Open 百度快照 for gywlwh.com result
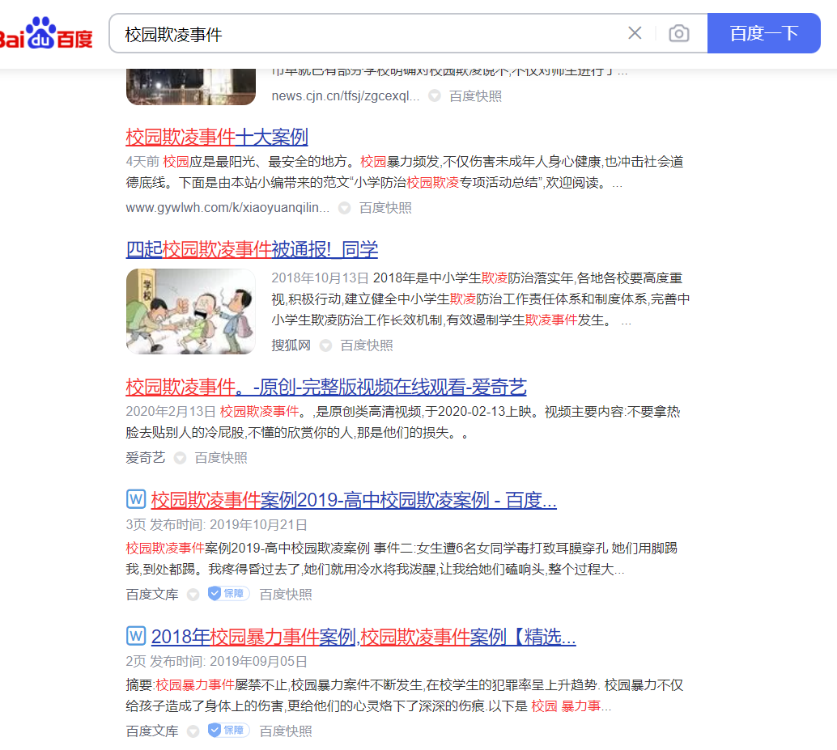This screenshot has width=837, height=750. point(385,208)
